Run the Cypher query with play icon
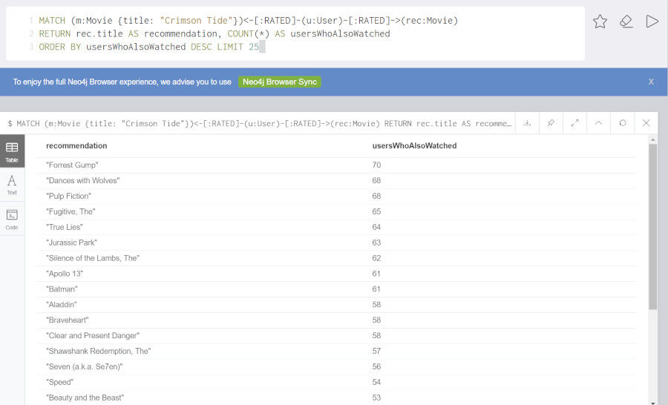Image resolution: width=668 pixels, height=405 pixels. pyautogui.click(x=652, y=22)
